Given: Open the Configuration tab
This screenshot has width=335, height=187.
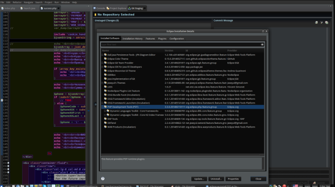Looking at the screenshot, I should click(x=177, y=39).
